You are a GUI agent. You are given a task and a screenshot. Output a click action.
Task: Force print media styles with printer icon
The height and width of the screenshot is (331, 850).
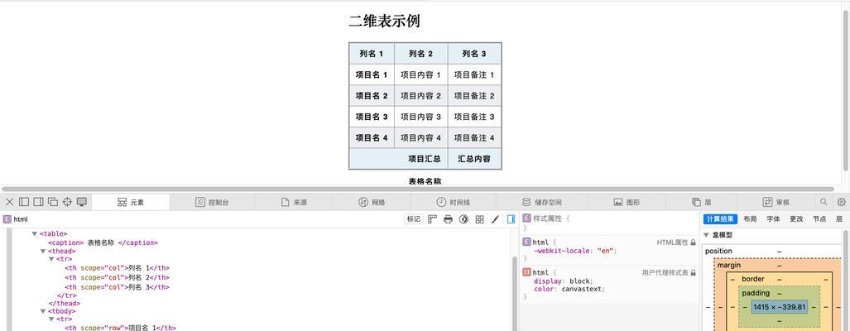[x=448, y=218]
